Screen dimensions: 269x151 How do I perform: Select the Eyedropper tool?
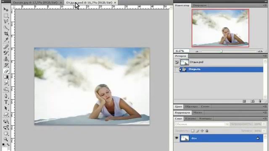[6, 40]
